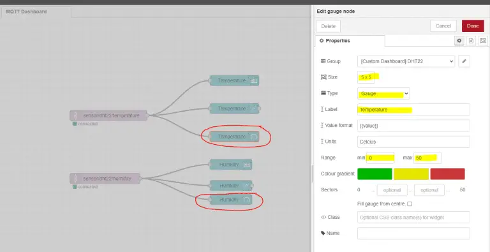Open the node properties gear icon
Image resolution: width=490 pixels, height=252 pixels.
[459, 41]
